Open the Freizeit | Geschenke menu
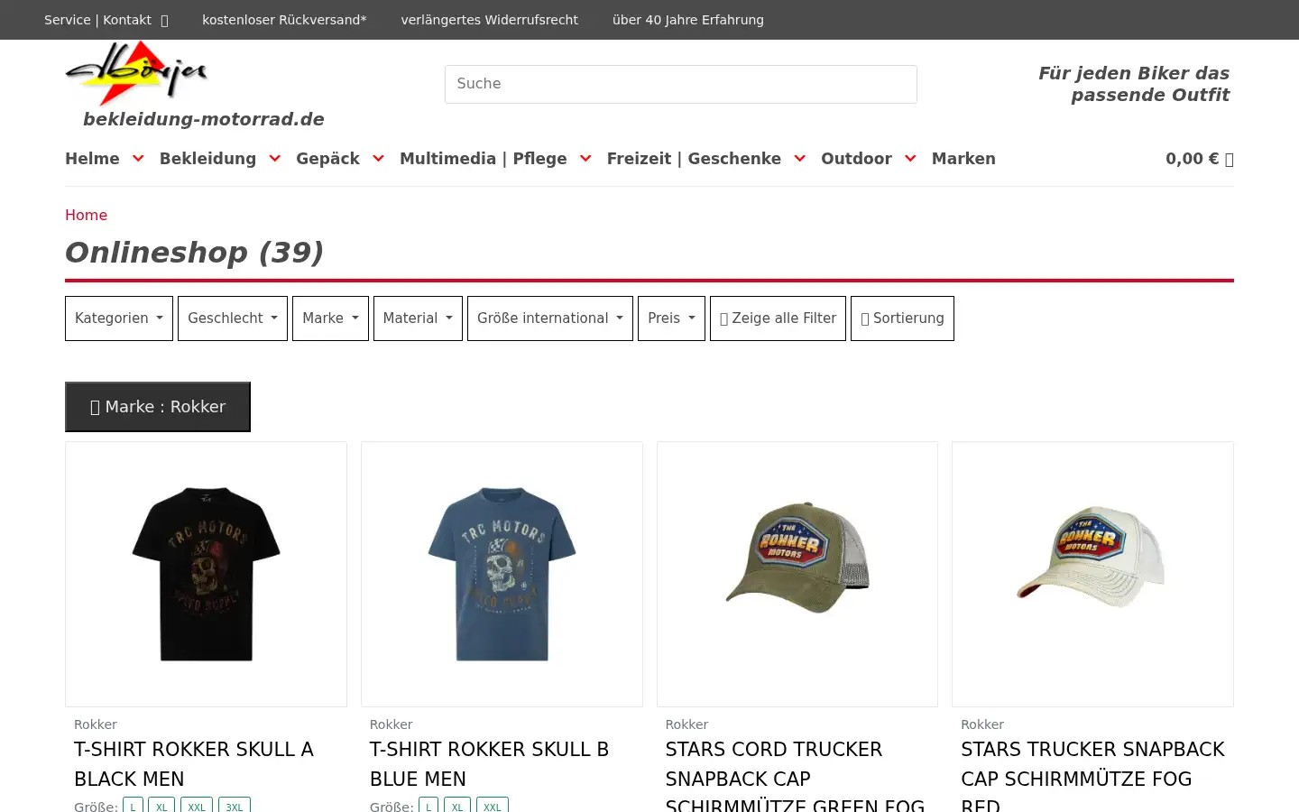This screenshot has height=812, width=1299. (x=694, y=159)
